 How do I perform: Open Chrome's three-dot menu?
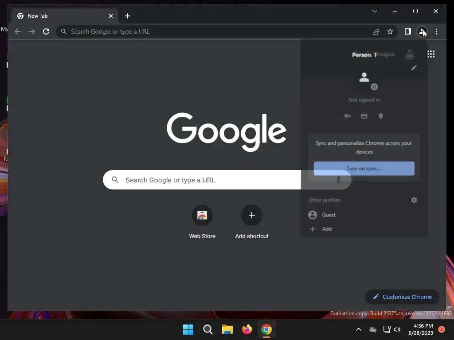pos(436,31)
